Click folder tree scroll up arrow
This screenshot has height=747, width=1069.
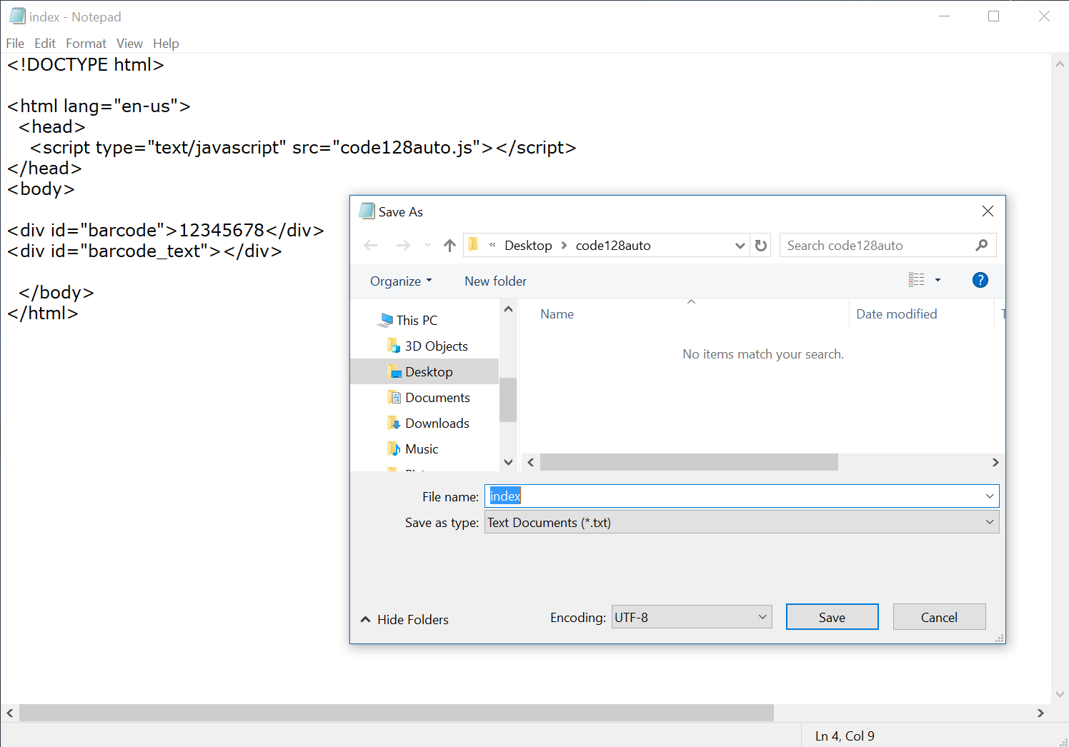tap(508, 309)
